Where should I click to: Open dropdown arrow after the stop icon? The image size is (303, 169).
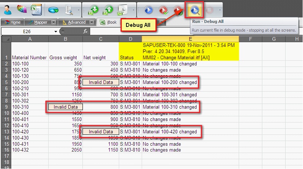pyautogui.click(x=220, y=9)
